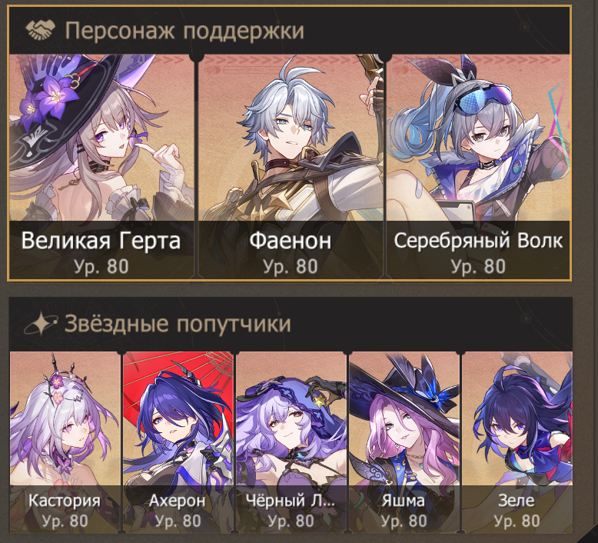Click the Зеле name label

coord(517,500)
